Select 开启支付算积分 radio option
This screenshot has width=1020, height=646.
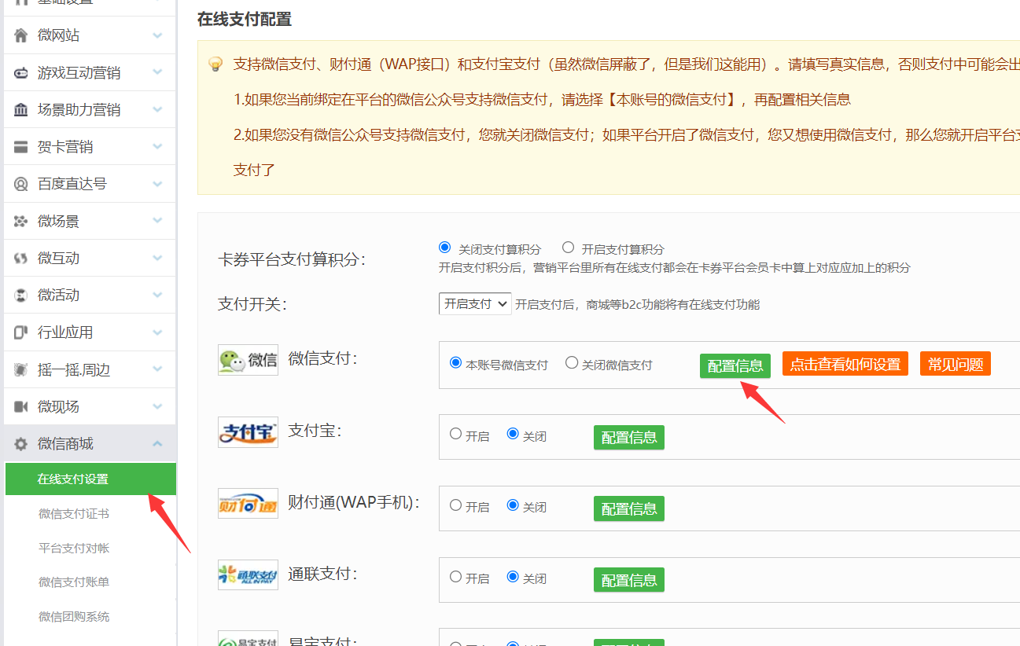coord(569,248)
